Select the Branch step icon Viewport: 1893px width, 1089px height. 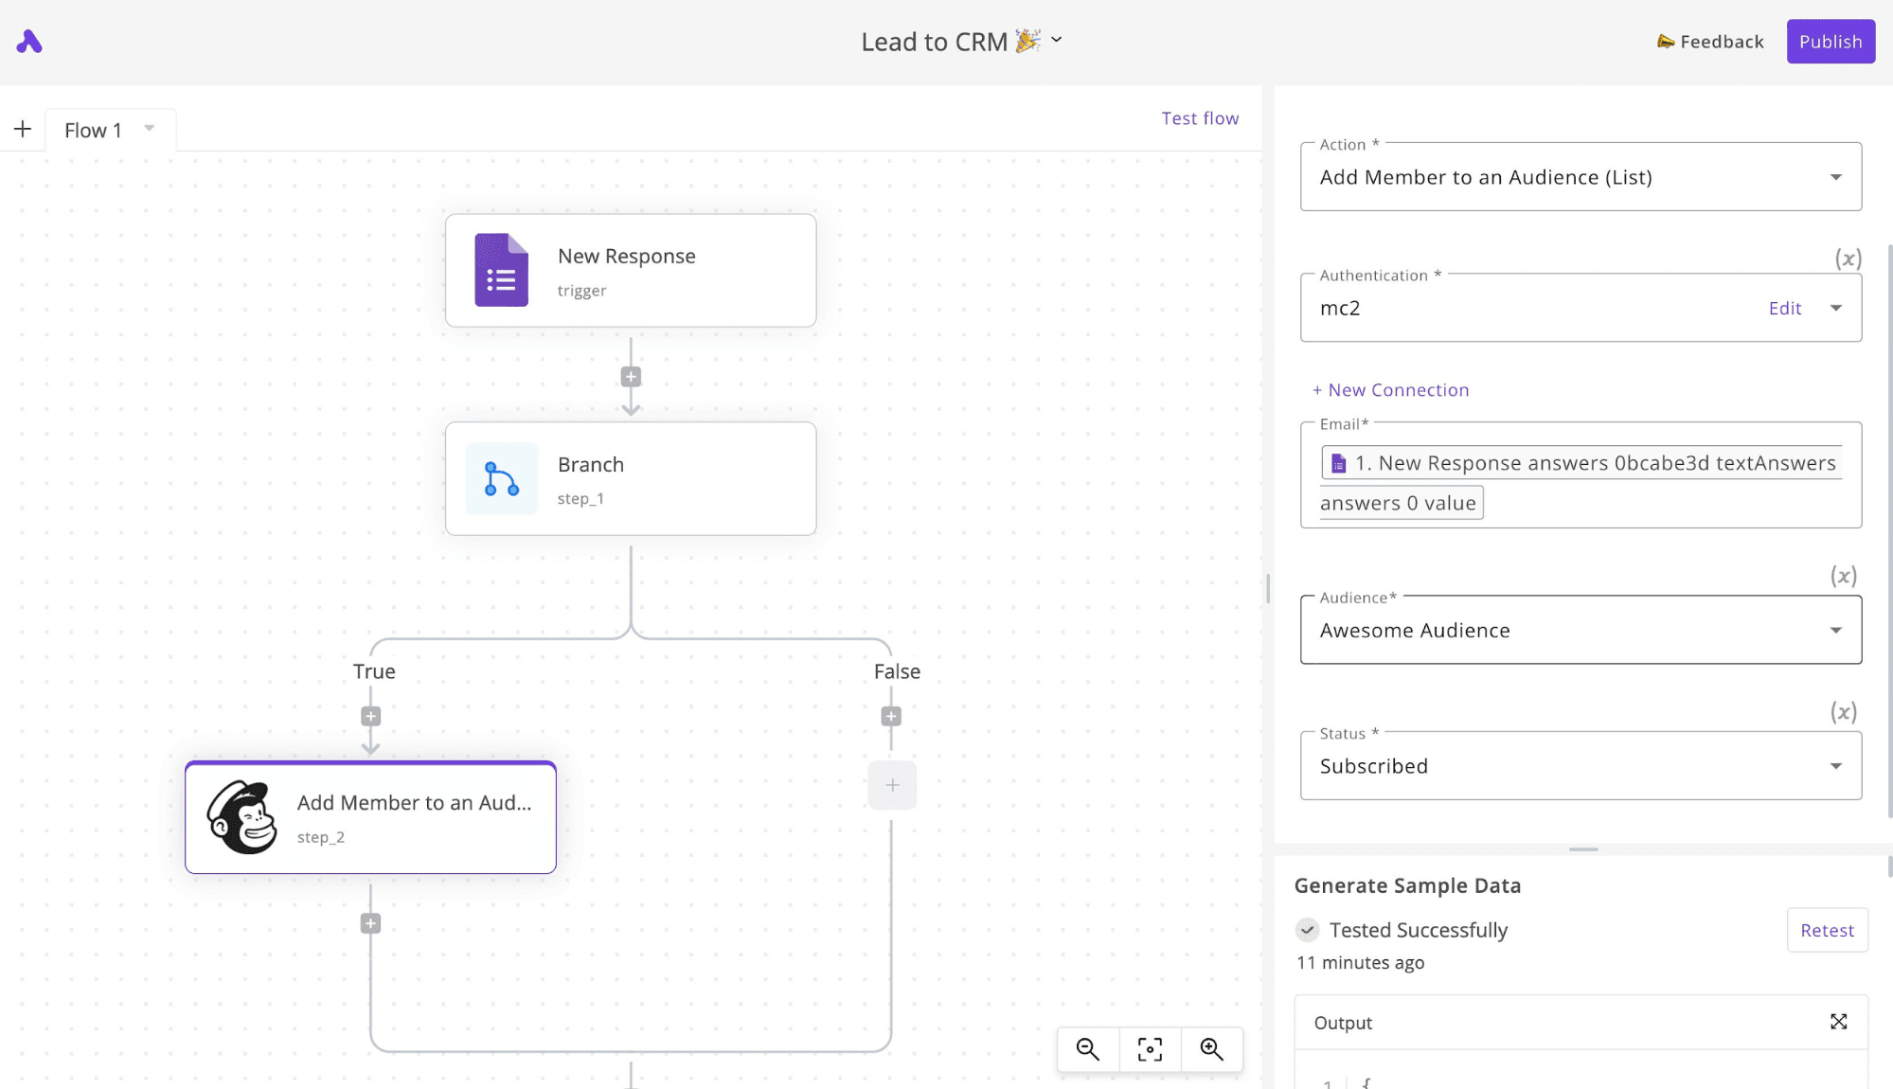(501, 478)
